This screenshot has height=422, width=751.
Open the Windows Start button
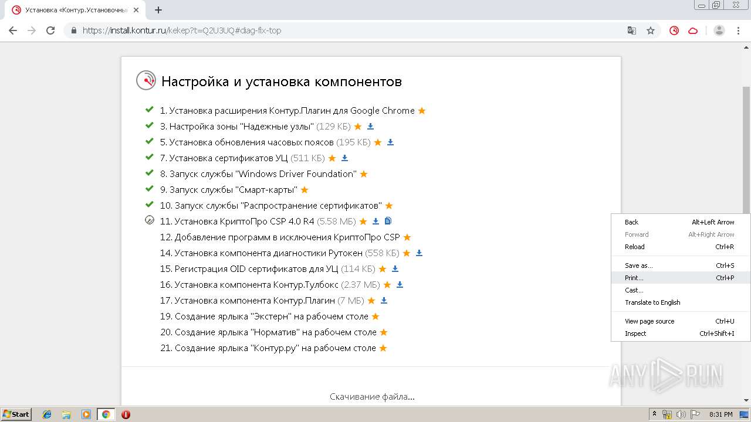coord(16,414)
